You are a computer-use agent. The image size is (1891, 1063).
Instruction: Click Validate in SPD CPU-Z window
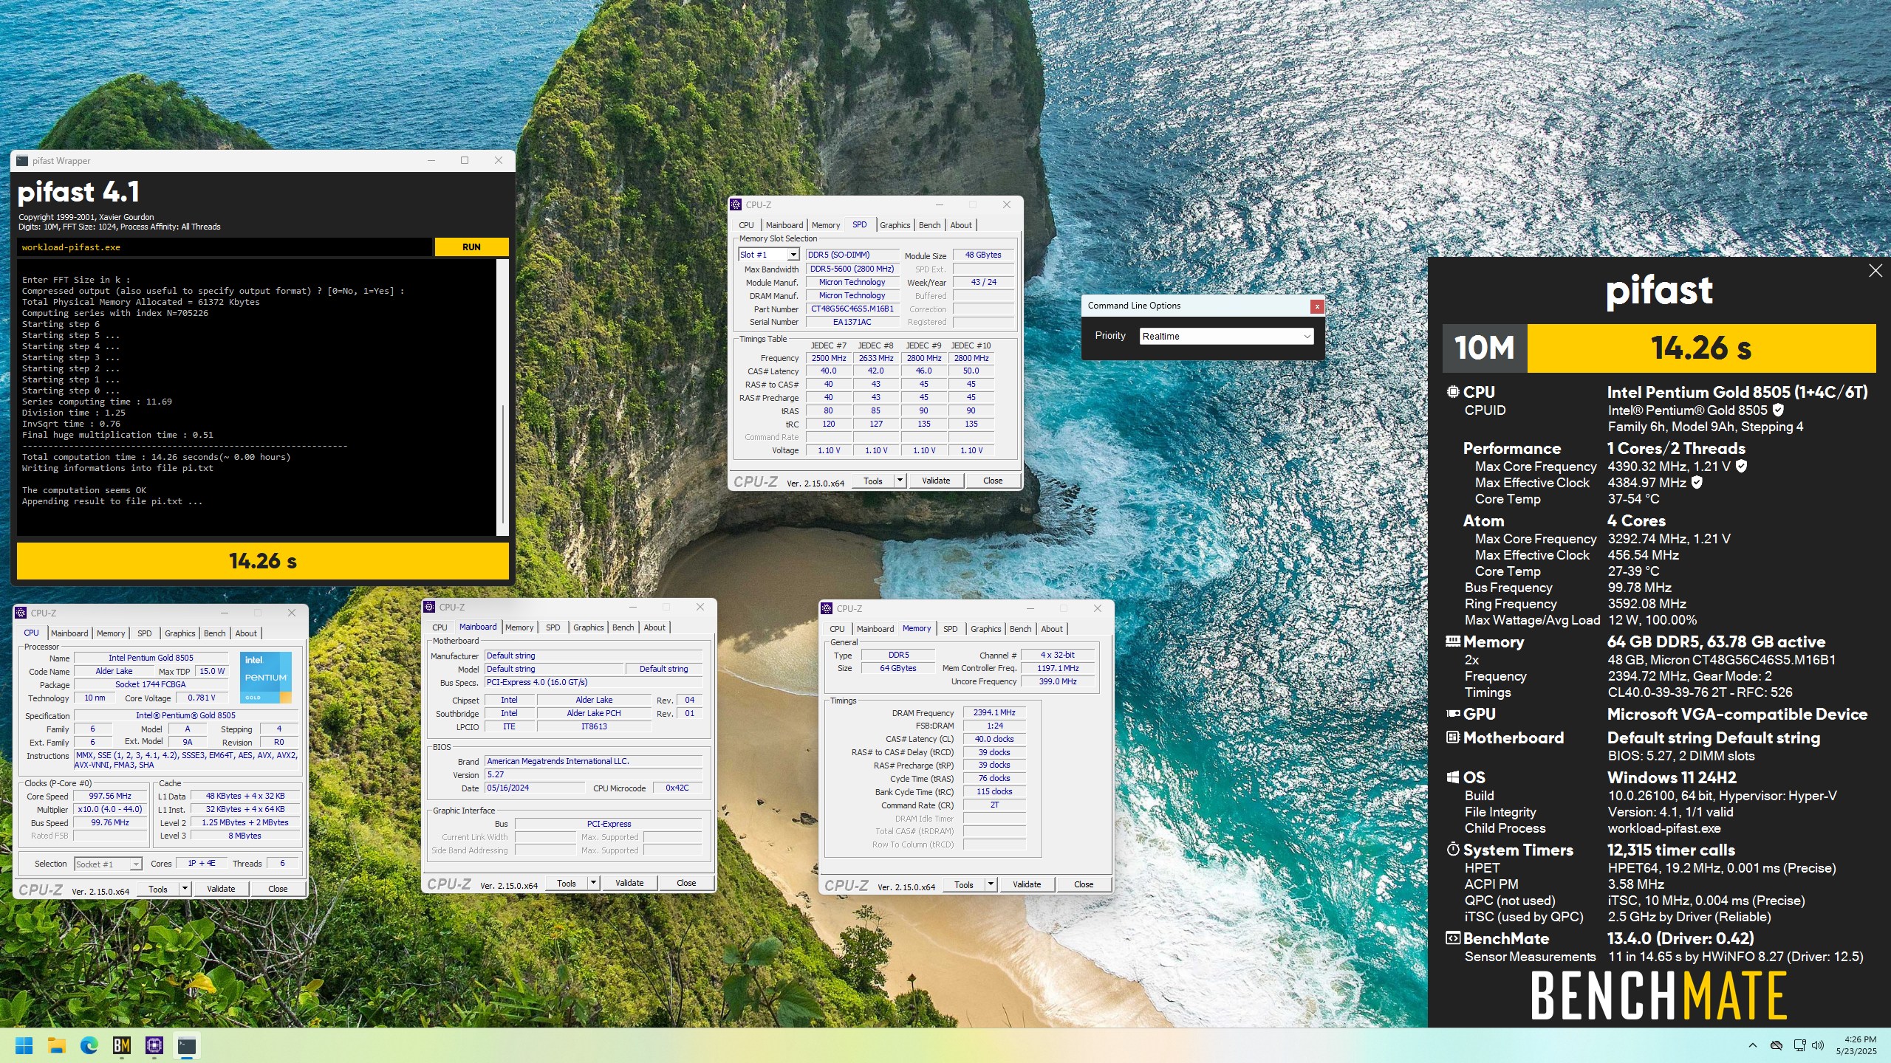(936, 481)
